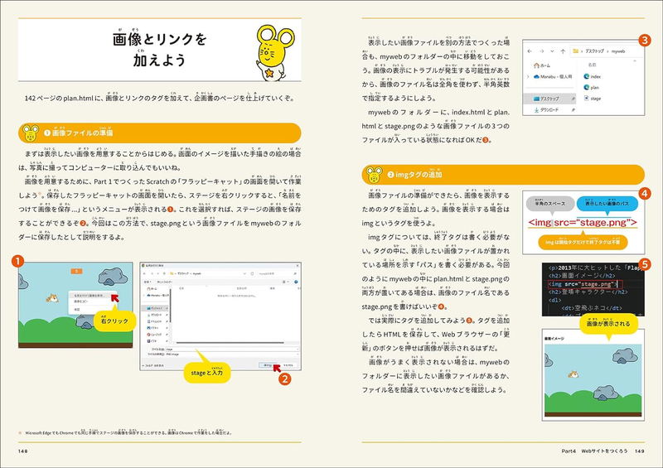Click the back arrow in the save dialog
The image size is (663, 468).
click(x=144, y=273)
